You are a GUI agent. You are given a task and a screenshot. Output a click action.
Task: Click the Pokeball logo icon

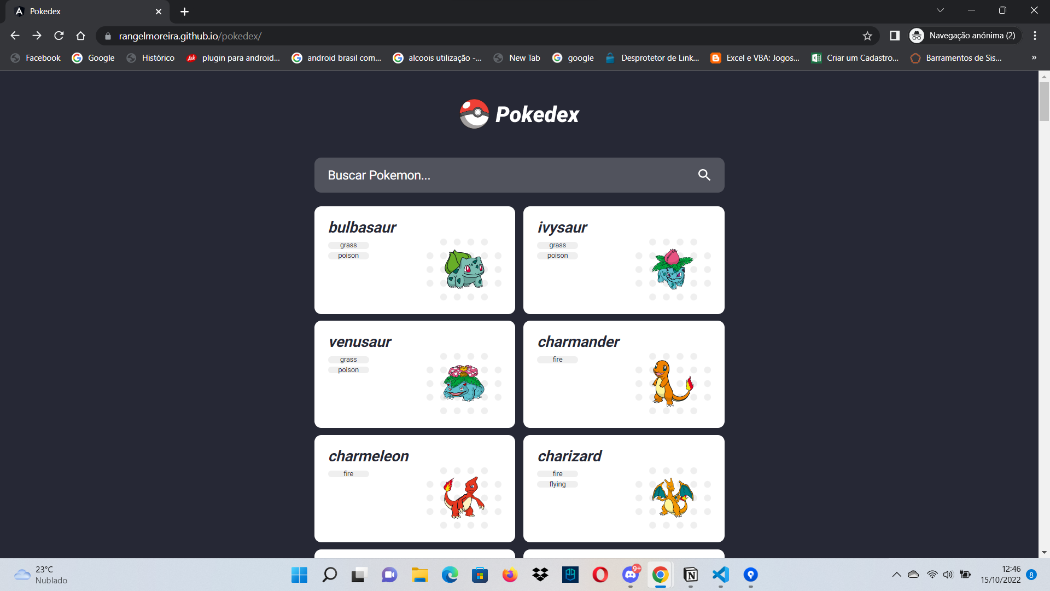click(474, 114)
